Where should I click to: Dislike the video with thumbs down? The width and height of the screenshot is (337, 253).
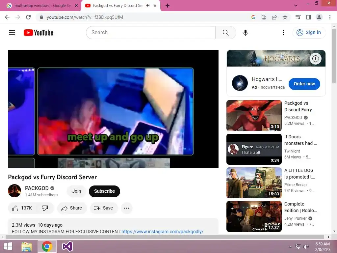(x=45, y=208)
